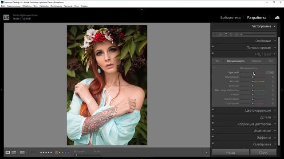This screenshot has height=159, width=284.
Task: Switch to Loupe view mode icon
Action: pos(8,152)
